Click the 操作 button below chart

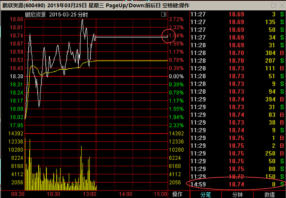tap(177, 194)
